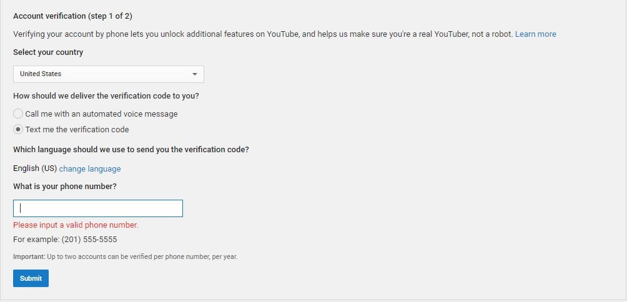
Task: Click the red invalid phone number error
Action: pyautogui.click(x=76, y=225)
